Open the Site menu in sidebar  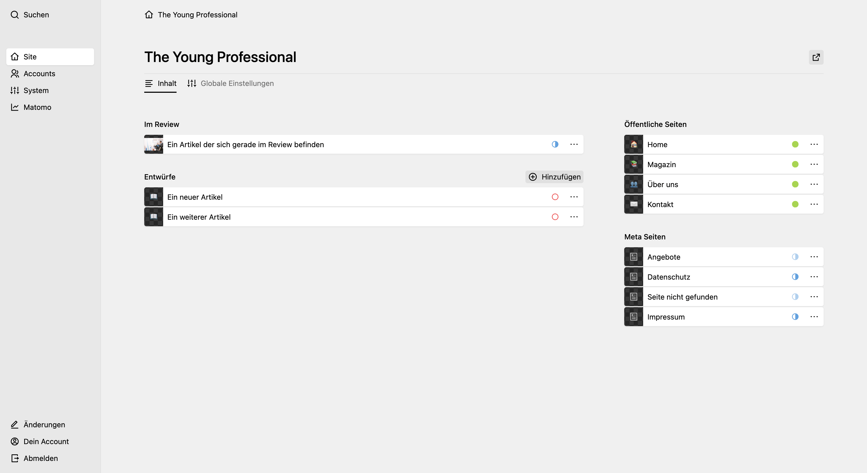coord(50,56)
